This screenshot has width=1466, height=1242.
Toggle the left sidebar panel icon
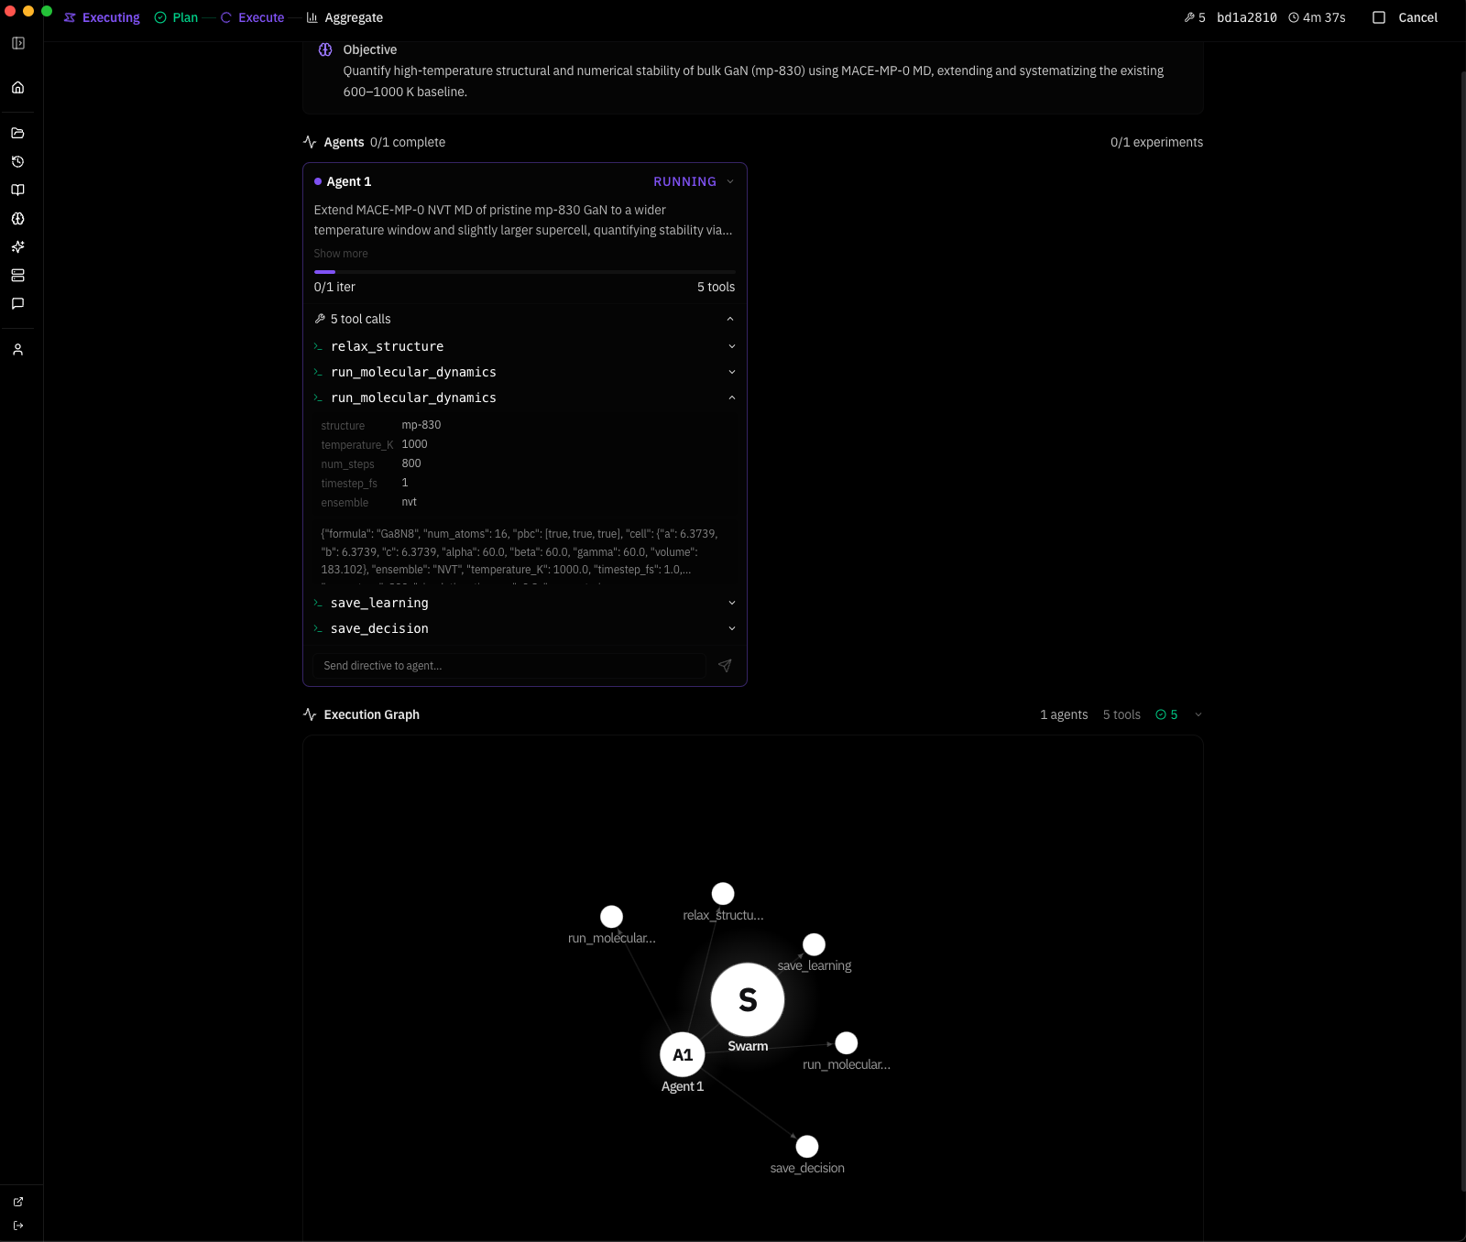point(17,43)
